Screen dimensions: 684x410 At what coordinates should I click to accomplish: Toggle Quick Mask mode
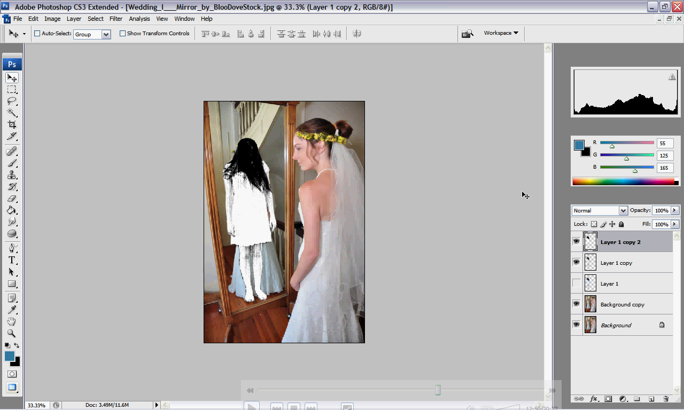tap(12, 374)
